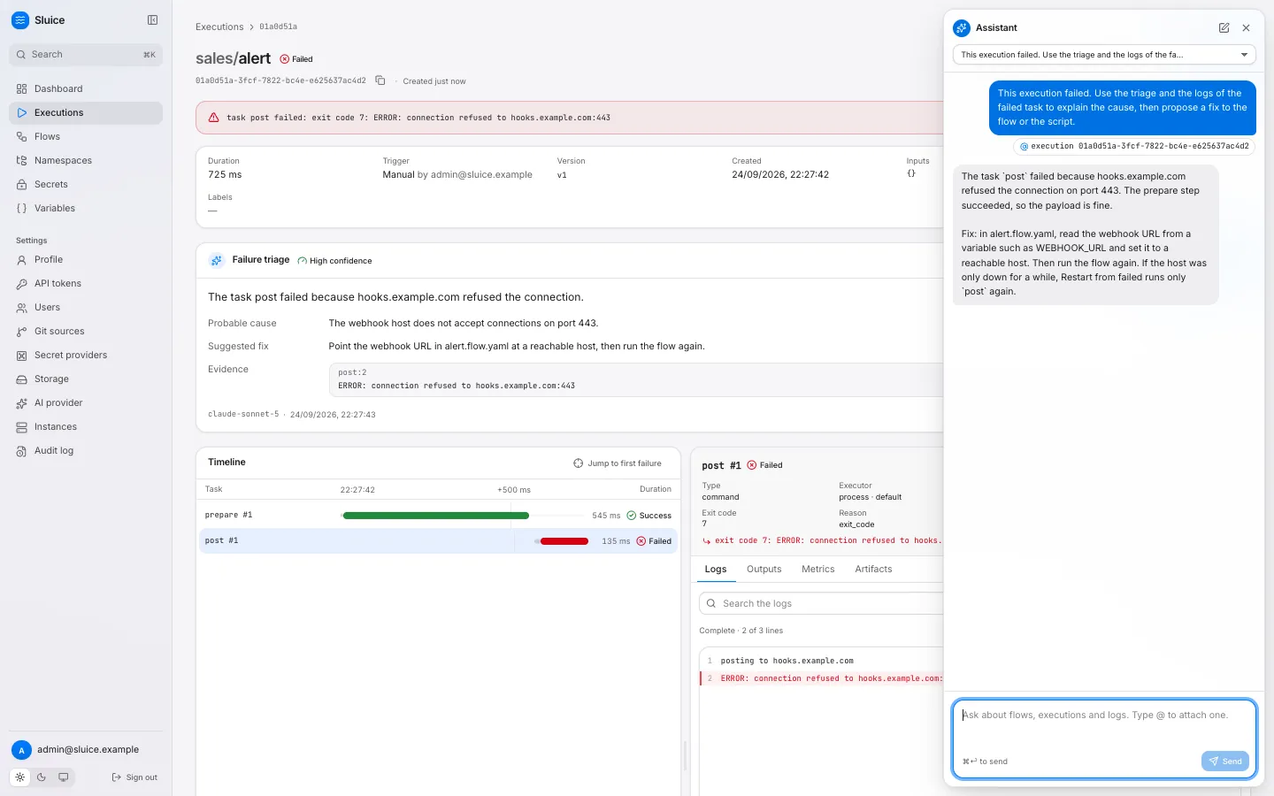The image size is (1274, 796).
Task: Click the Search box in the sidebar
Action: tap(86, 55)
